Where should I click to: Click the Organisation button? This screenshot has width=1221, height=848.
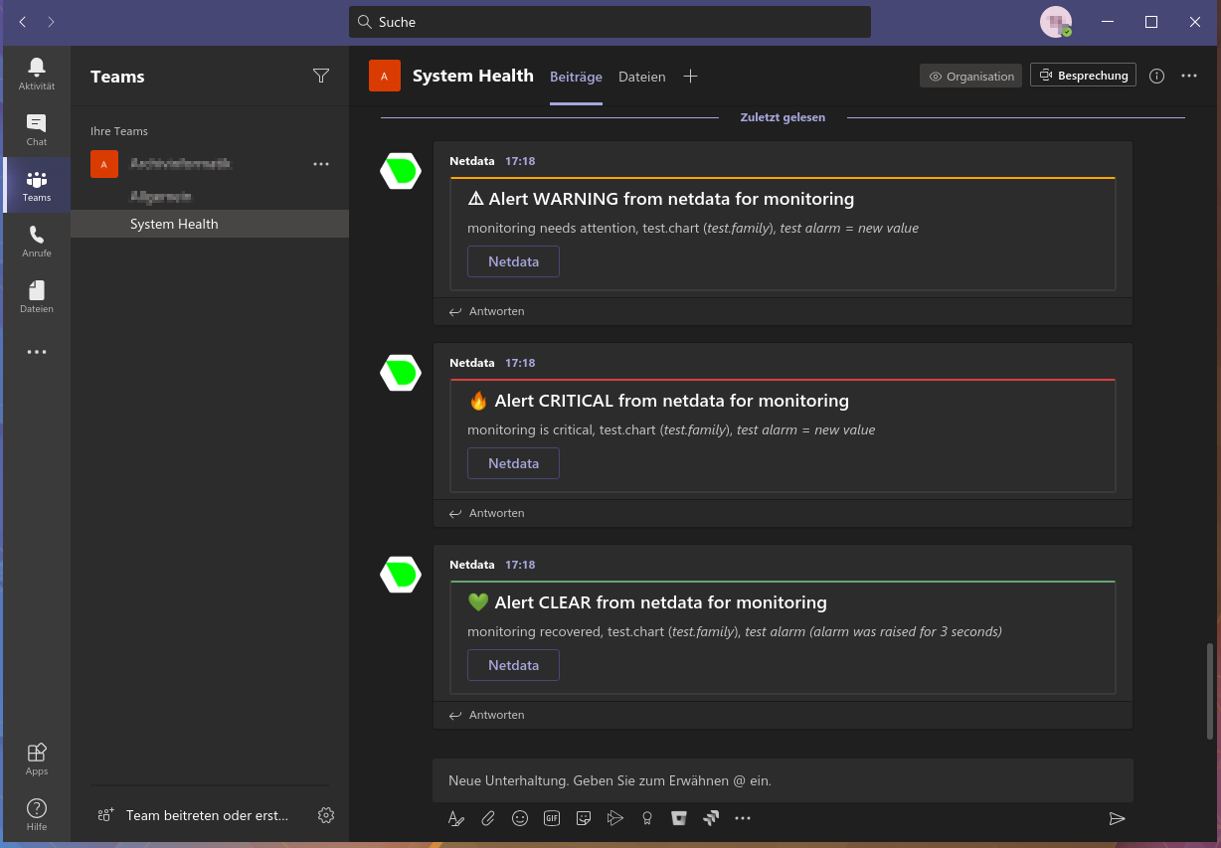click(x=970, y=76)
